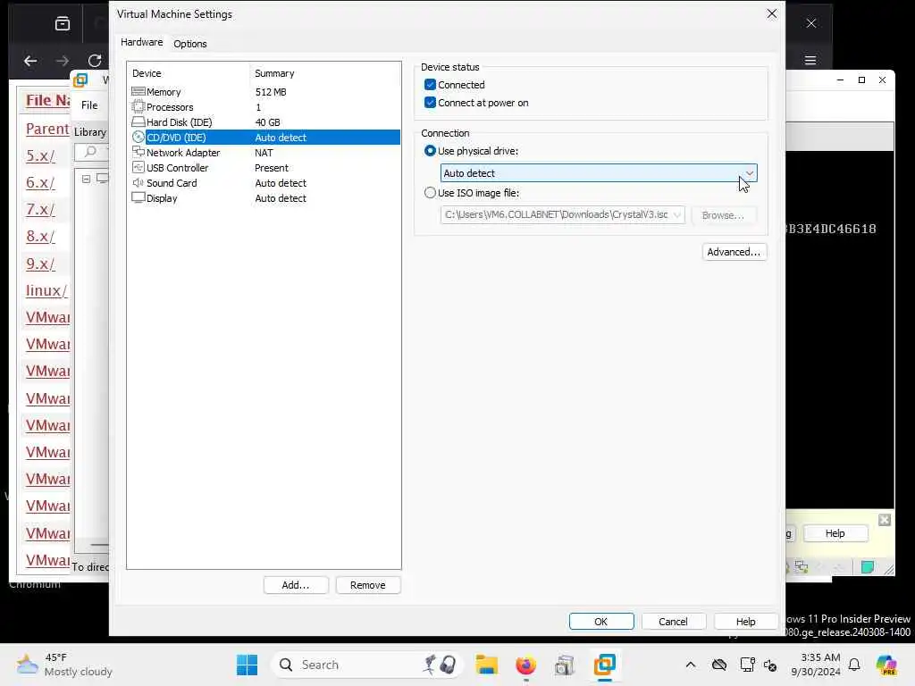
Task: Collapse the library tree node
Action: click(86, 179)
